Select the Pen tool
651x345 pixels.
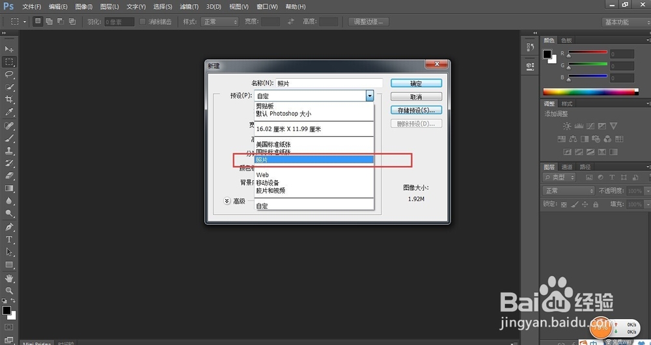click(x=9, y=227)
